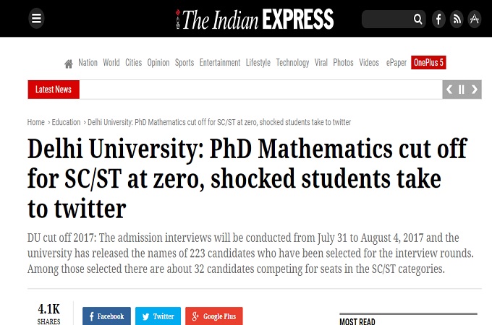The width and height of the screenshot is (492, 325).
Task: Share article via Twitter button
Action: click(158, 316)
